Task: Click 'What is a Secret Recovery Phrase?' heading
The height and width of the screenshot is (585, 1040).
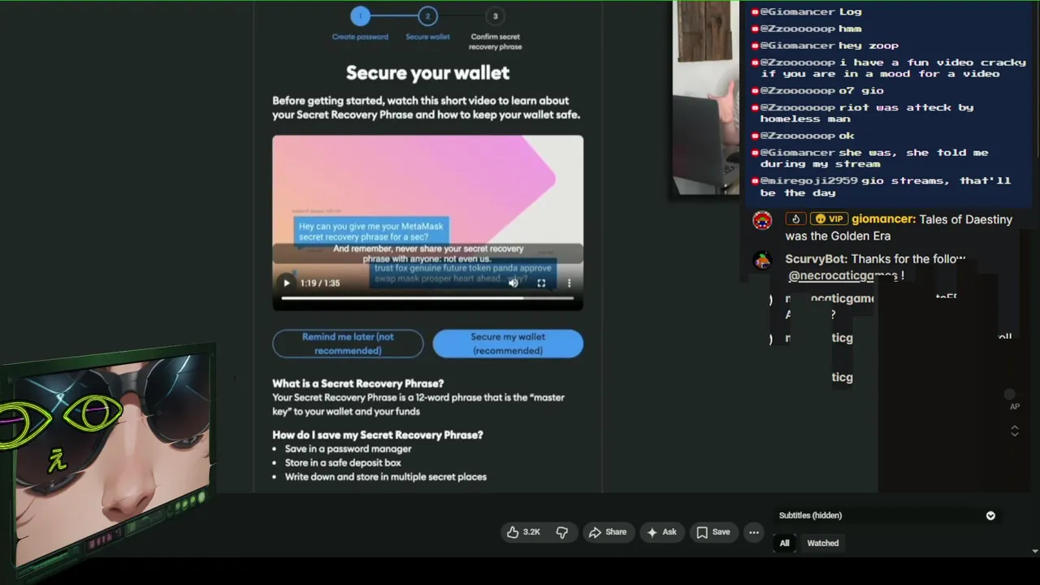Action: tap(357, 383)
